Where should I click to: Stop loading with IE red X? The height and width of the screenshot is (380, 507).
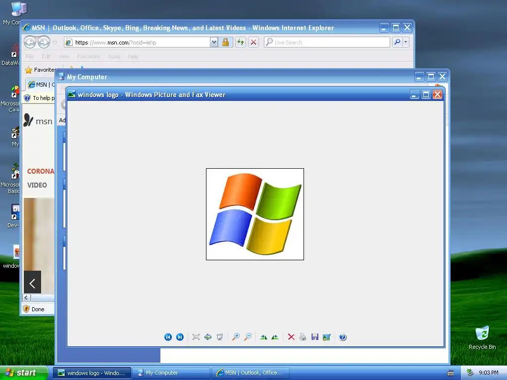pos(253,42)
